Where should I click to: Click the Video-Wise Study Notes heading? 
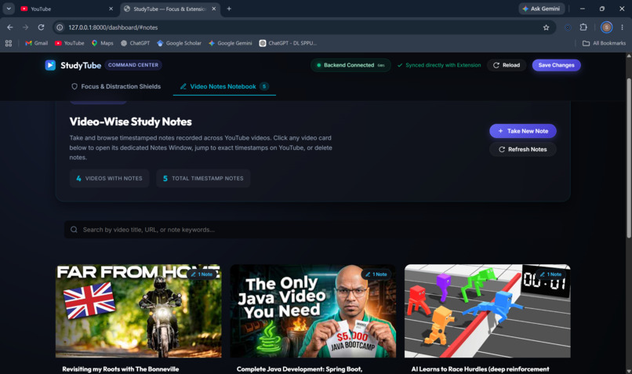(131, 122)
